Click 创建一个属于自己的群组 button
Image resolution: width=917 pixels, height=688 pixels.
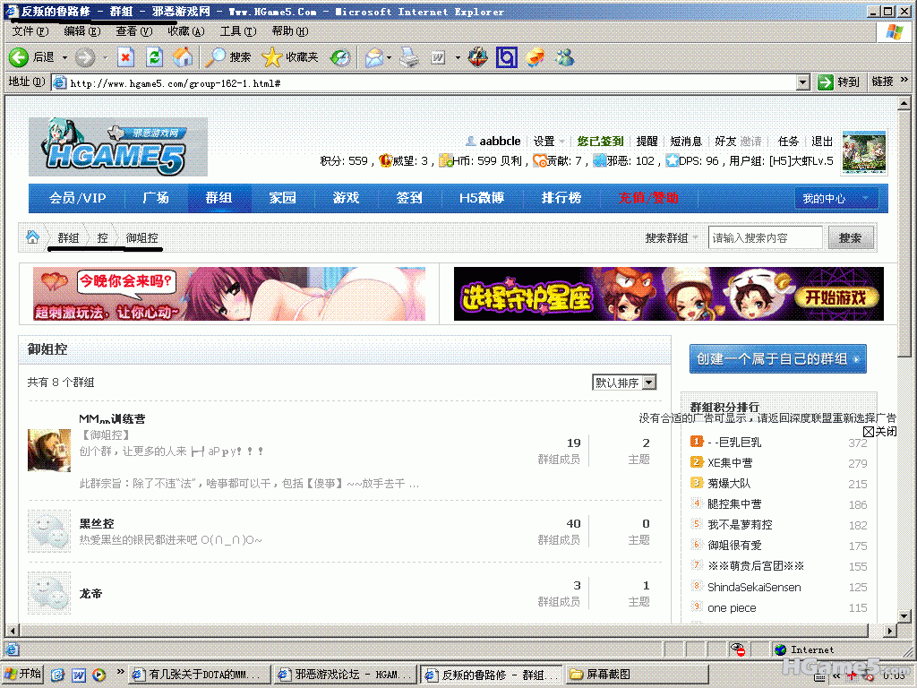[777, 358]
